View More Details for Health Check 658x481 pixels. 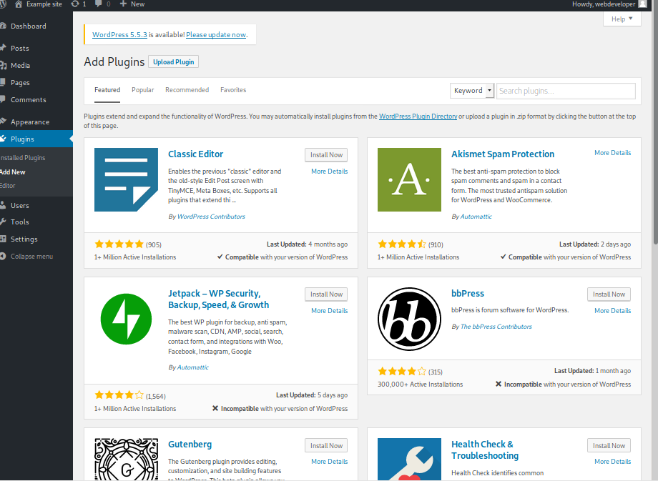[613, 461]
